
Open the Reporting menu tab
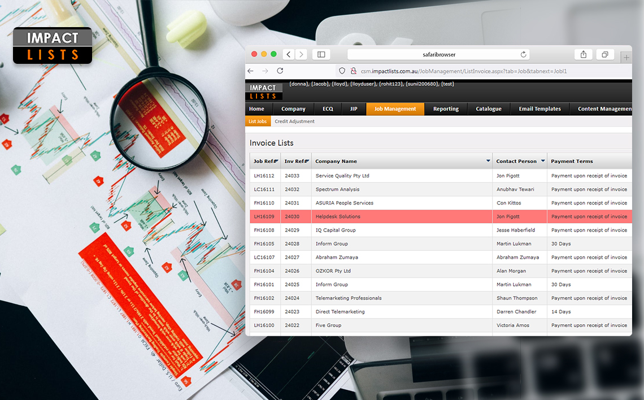tap(446, 109)
